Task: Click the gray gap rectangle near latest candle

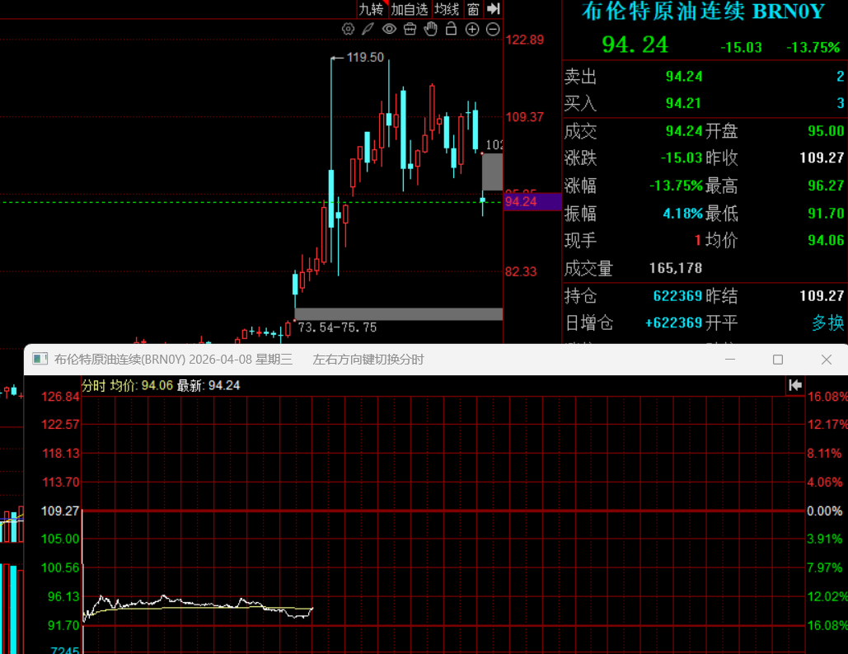Action: click(492, 172)
